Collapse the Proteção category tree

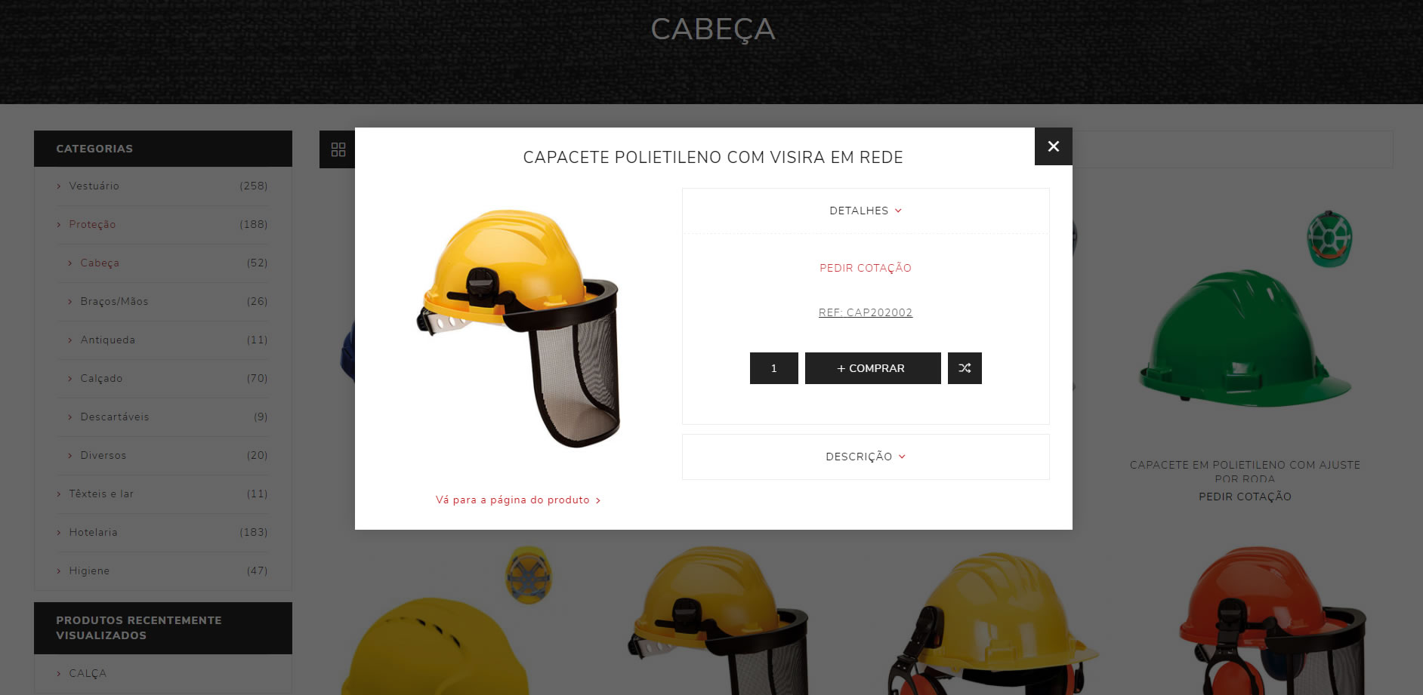tap(59, 225)
